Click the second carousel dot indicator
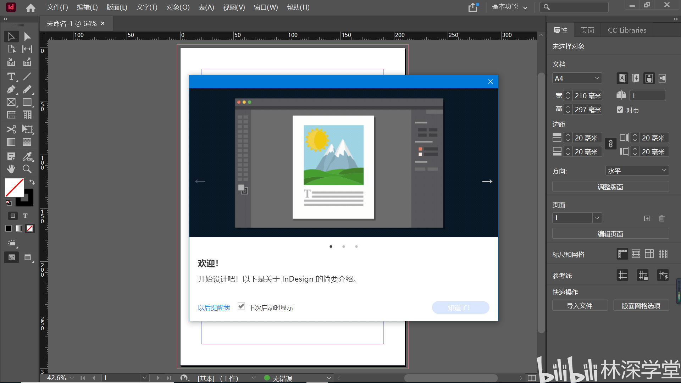This screenshot has width=681, height=383. (344, 246)
